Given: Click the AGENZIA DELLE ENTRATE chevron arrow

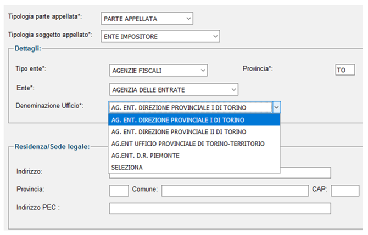Looking at the screenshot, I should [233, 90].
